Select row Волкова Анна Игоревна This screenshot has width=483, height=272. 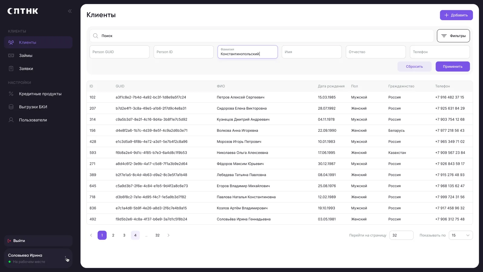[x=280, y=131]
